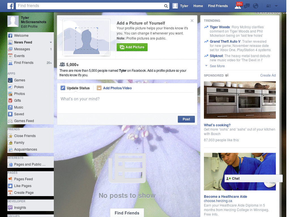Open the notifications globe icon
Screen dimensions: 290x217
256,6
